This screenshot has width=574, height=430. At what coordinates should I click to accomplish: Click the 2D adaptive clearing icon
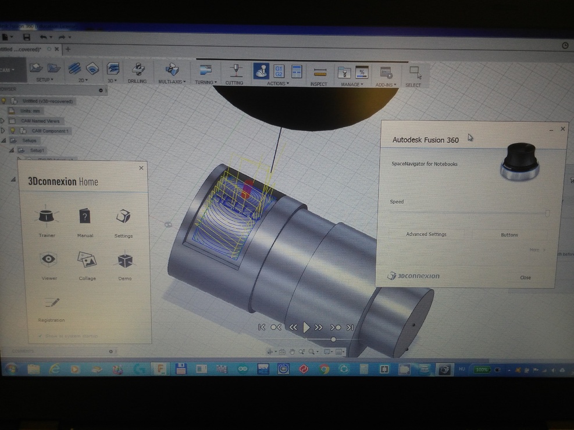click(x=74, y=69)
